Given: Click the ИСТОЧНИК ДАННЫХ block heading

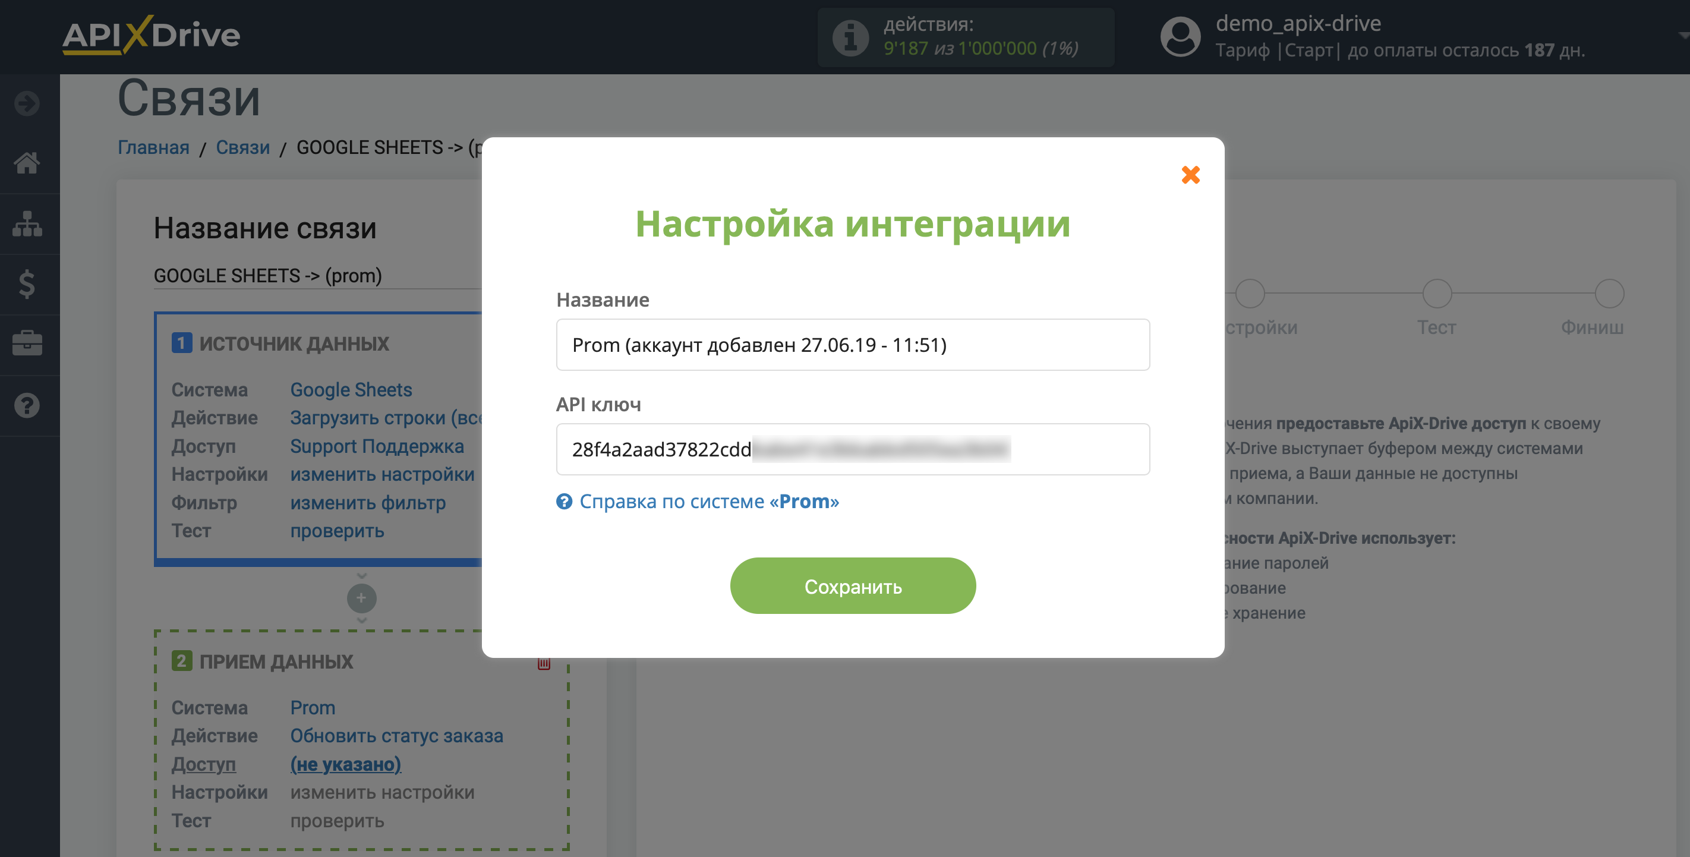Looking at the screenshot, I should 294,344.
